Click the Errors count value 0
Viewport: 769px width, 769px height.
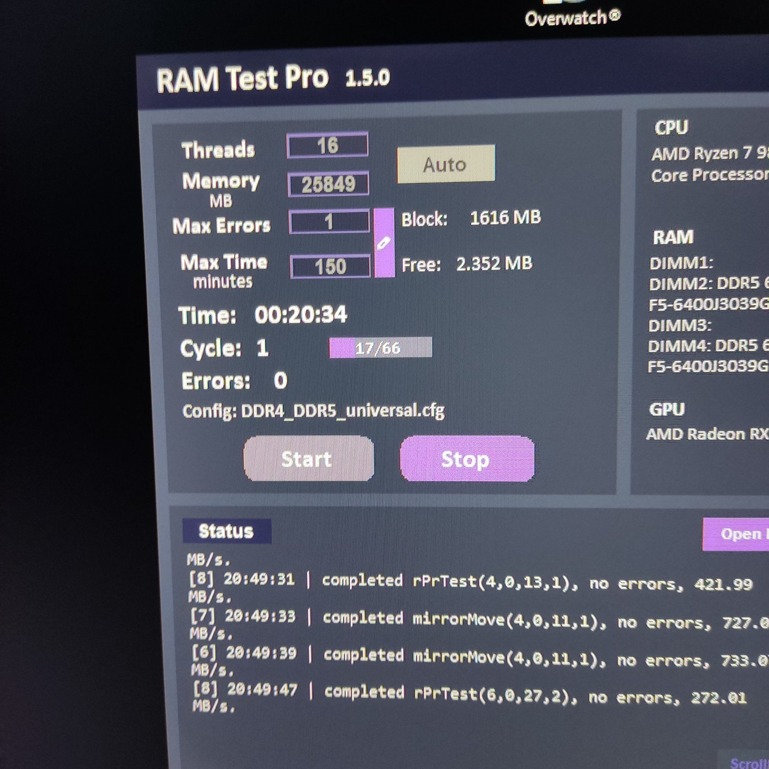coord(281,381)
